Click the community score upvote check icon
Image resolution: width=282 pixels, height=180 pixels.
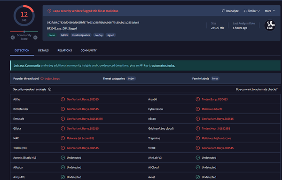coord(35,38)
